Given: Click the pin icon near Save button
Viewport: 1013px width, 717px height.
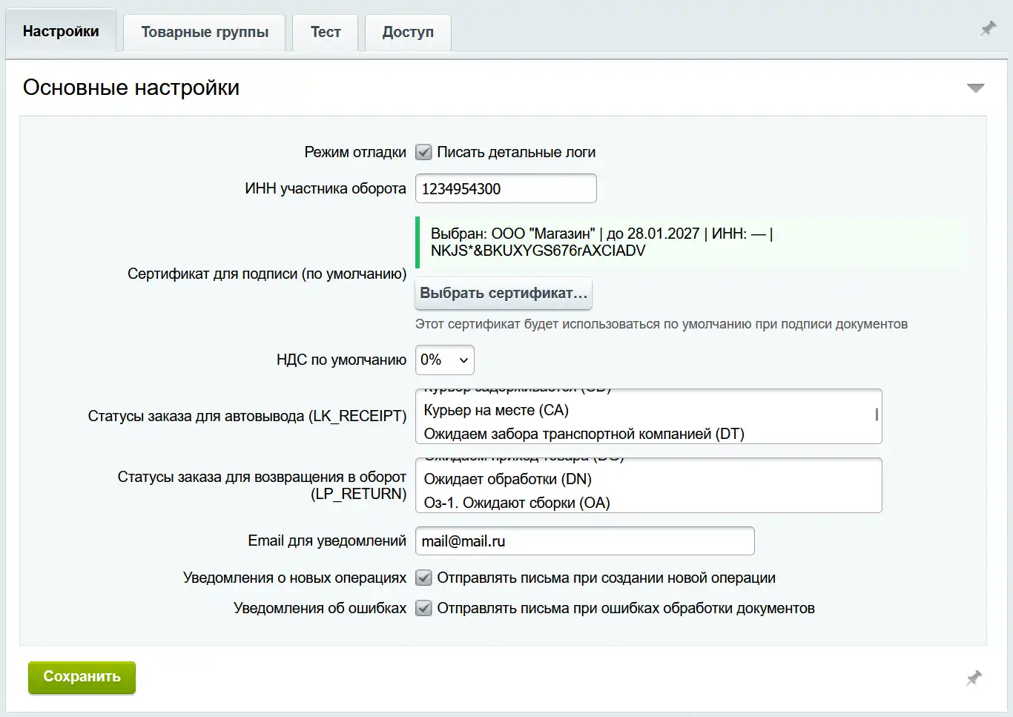Looking at the screenshot, I should 974,678.
